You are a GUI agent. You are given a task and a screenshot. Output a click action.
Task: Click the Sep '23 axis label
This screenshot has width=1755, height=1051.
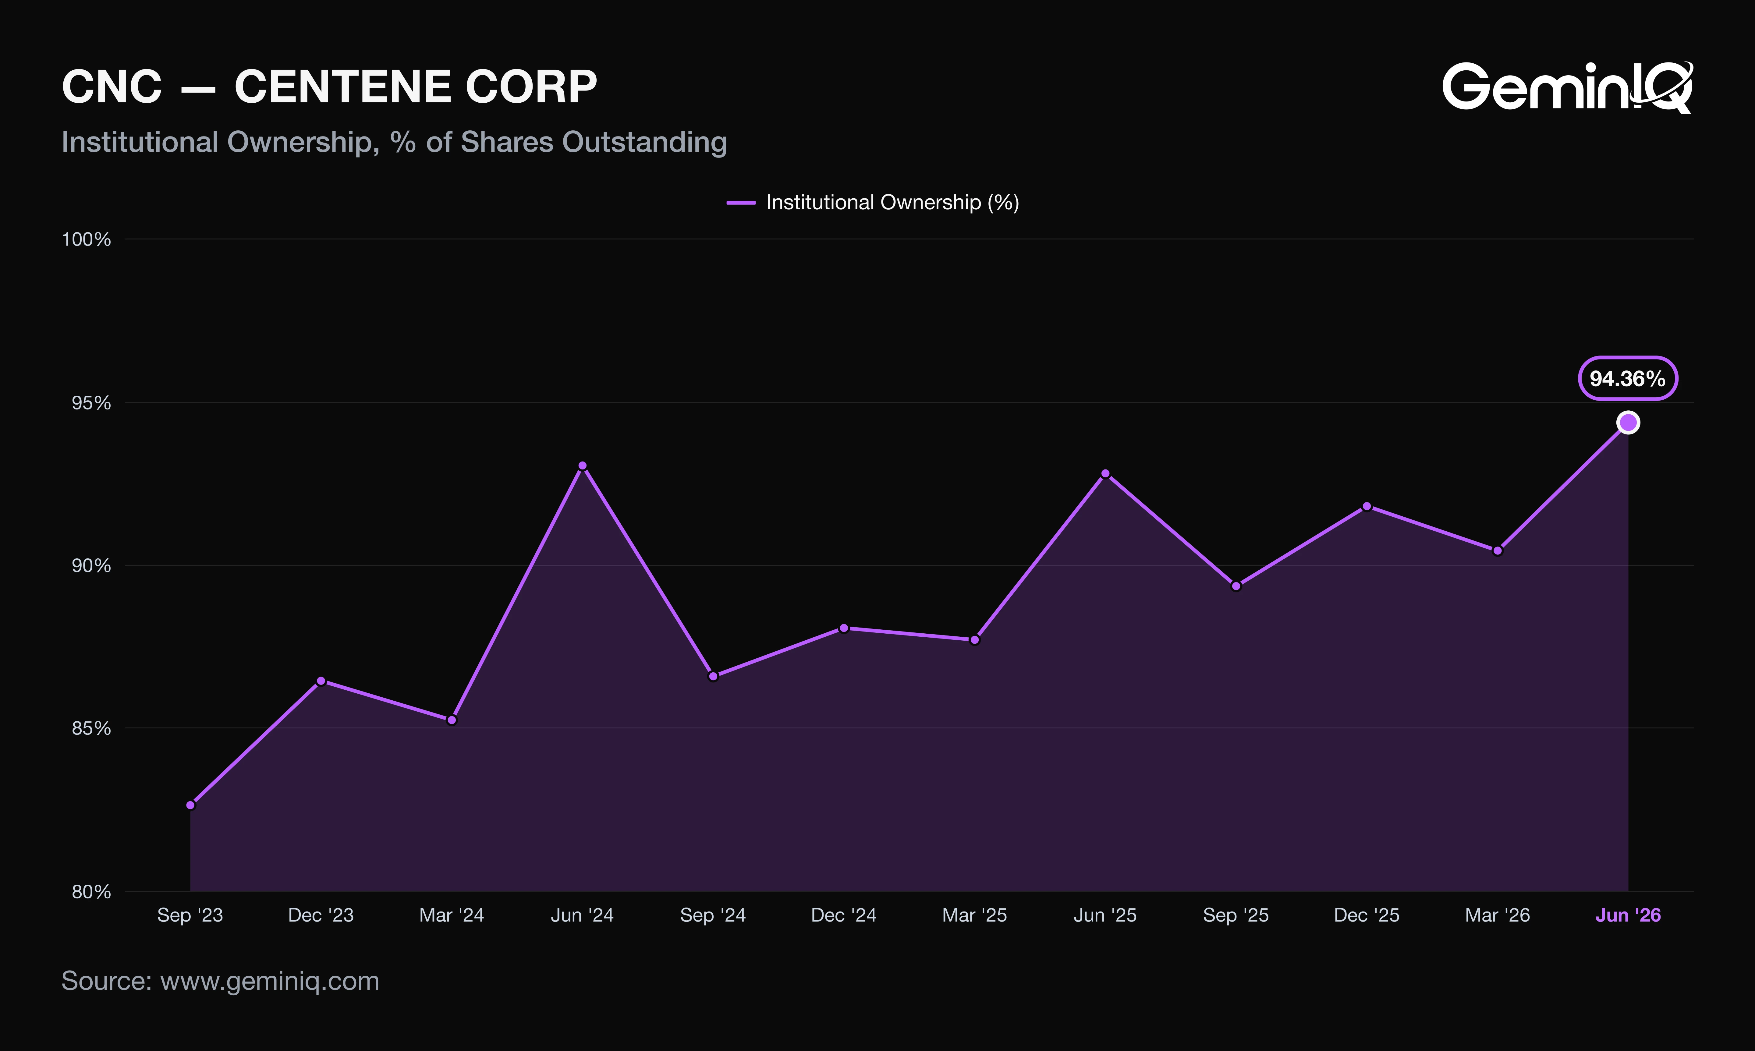point(190,916)
